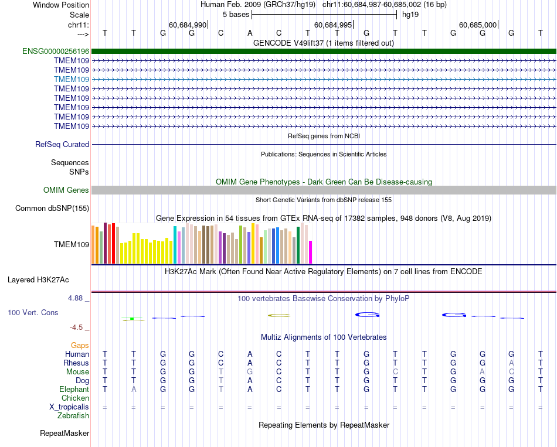557x447 pixels.
Task: Click the C base in Elephant alignment row
Action: [x=279, y=390]
